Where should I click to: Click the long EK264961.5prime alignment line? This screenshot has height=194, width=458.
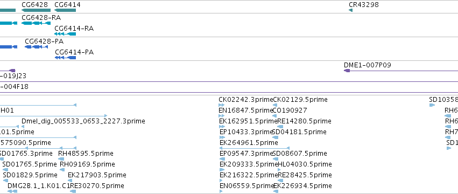click(255, 148)
